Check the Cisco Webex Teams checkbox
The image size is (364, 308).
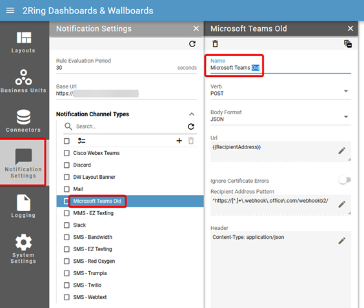pyautogui.click(x=66, y=153)
